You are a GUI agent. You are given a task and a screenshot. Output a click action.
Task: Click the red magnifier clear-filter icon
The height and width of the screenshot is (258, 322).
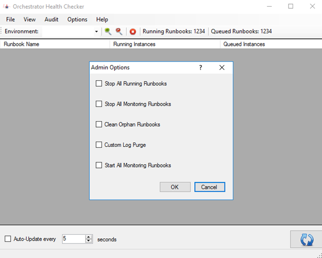coord(119,32)
